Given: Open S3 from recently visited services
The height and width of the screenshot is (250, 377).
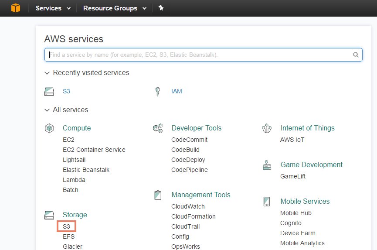Looking at the screenshot, I should click(x=66, y=92).
